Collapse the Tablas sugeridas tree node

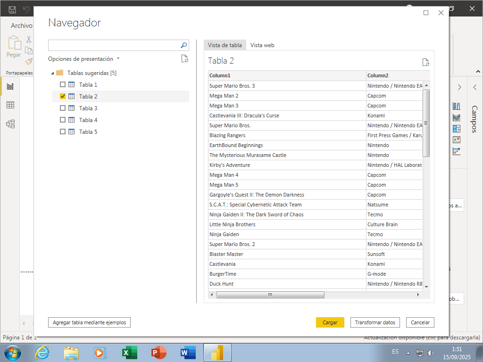52,73
